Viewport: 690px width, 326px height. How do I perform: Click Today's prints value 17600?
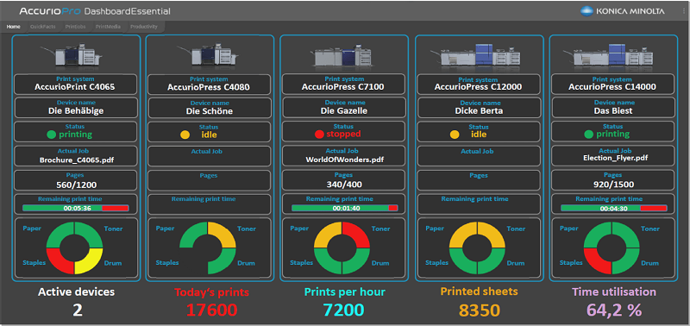point(211,310)
